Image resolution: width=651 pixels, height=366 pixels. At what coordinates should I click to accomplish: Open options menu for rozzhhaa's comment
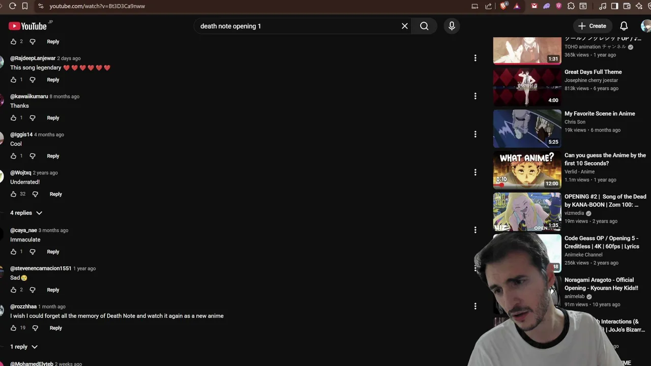(475, 306)
